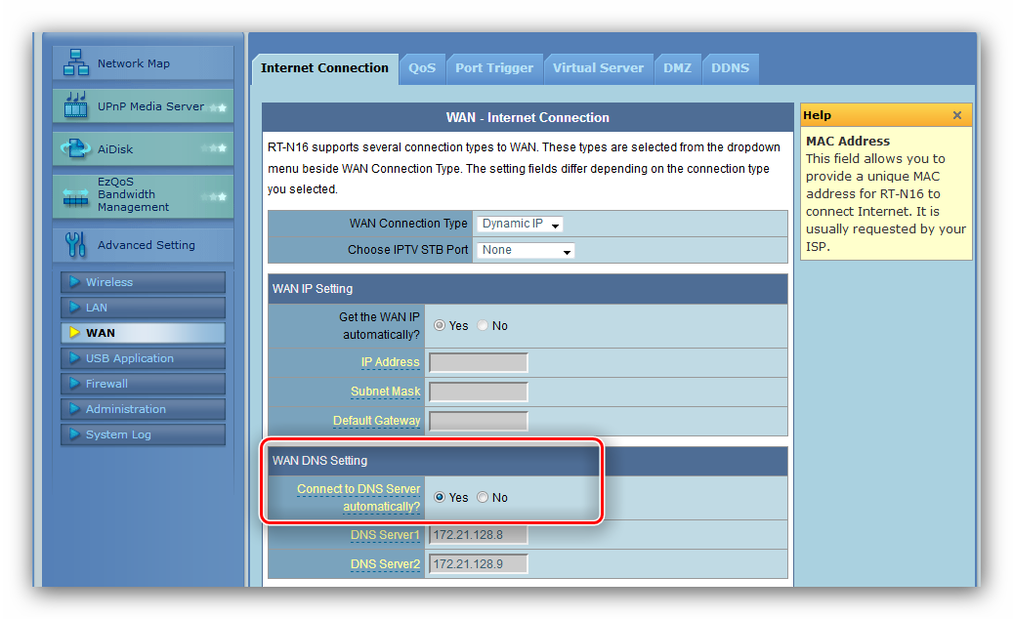Click the arrow icon beside Firewall

[x=73, y=384]
